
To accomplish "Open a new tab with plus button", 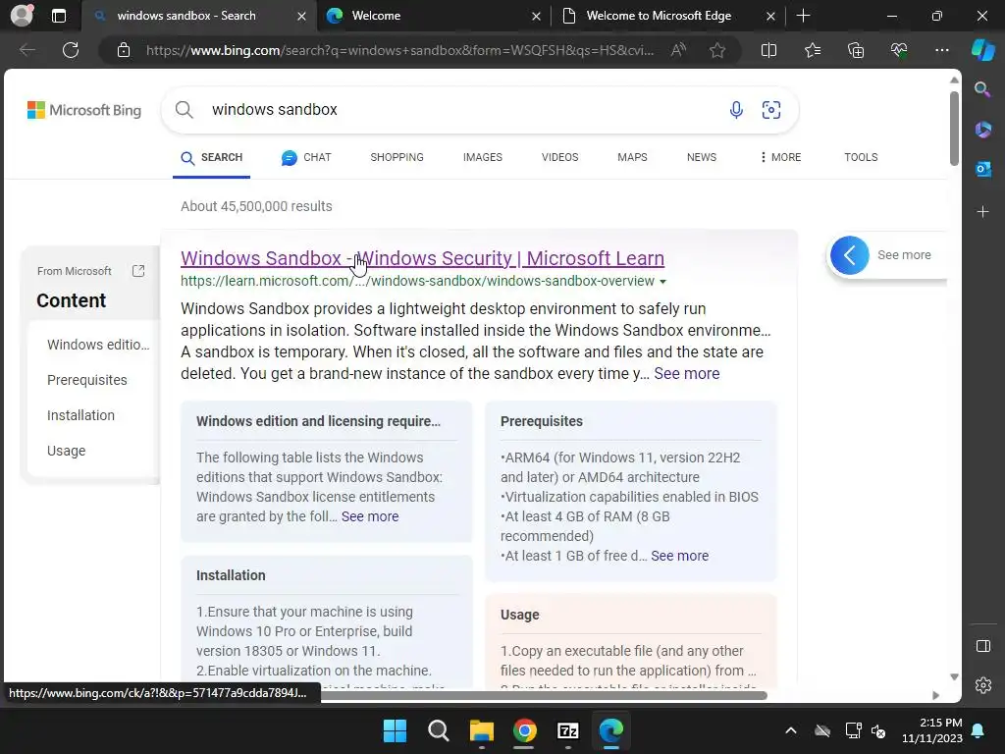I will tap(803, 16).
